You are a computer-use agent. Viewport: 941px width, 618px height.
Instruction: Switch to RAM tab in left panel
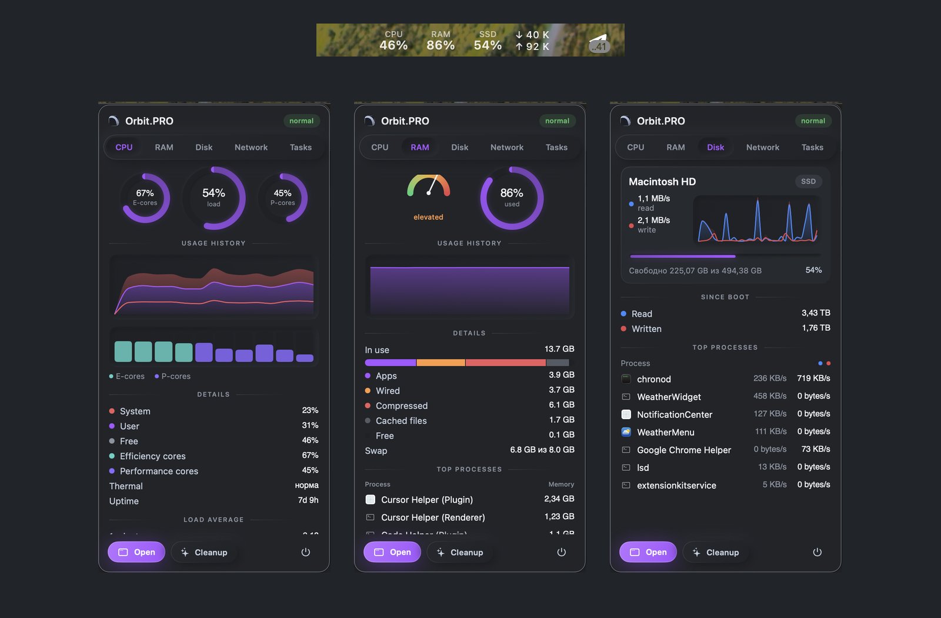pos(164,147)
